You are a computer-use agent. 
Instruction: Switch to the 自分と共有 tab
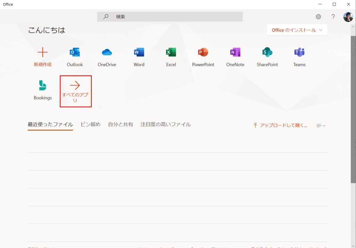click(121, 125)
